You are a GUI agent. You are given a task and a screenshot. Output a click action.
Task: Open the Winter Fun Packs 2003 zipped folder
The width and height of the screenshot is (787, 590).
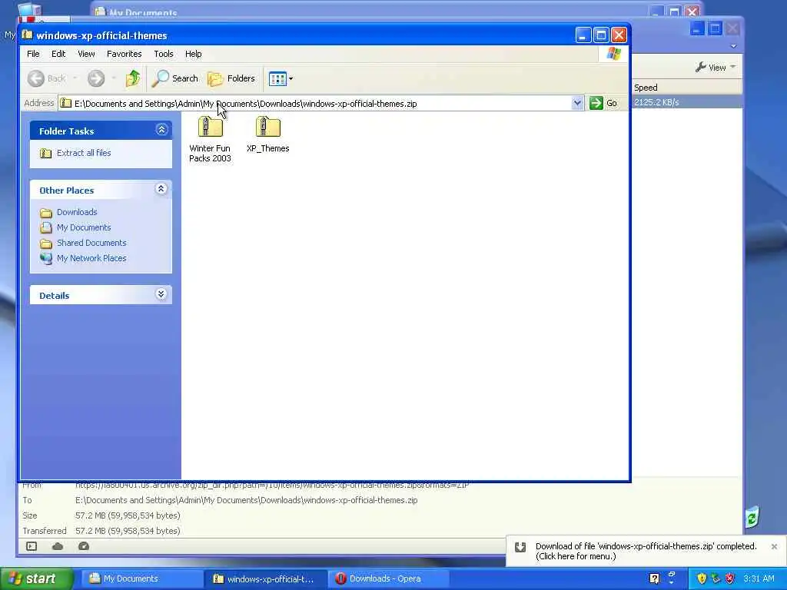pyautogui.click(x=210, y=139)
